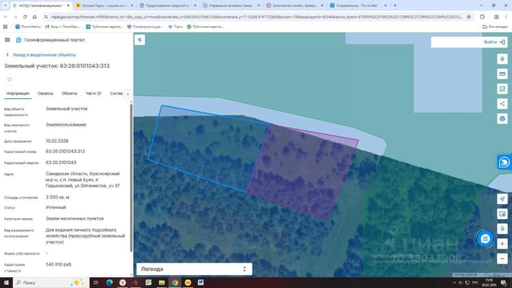Screen dimensions: 512x288
Task: Reload the page
Action: point(25,16)
